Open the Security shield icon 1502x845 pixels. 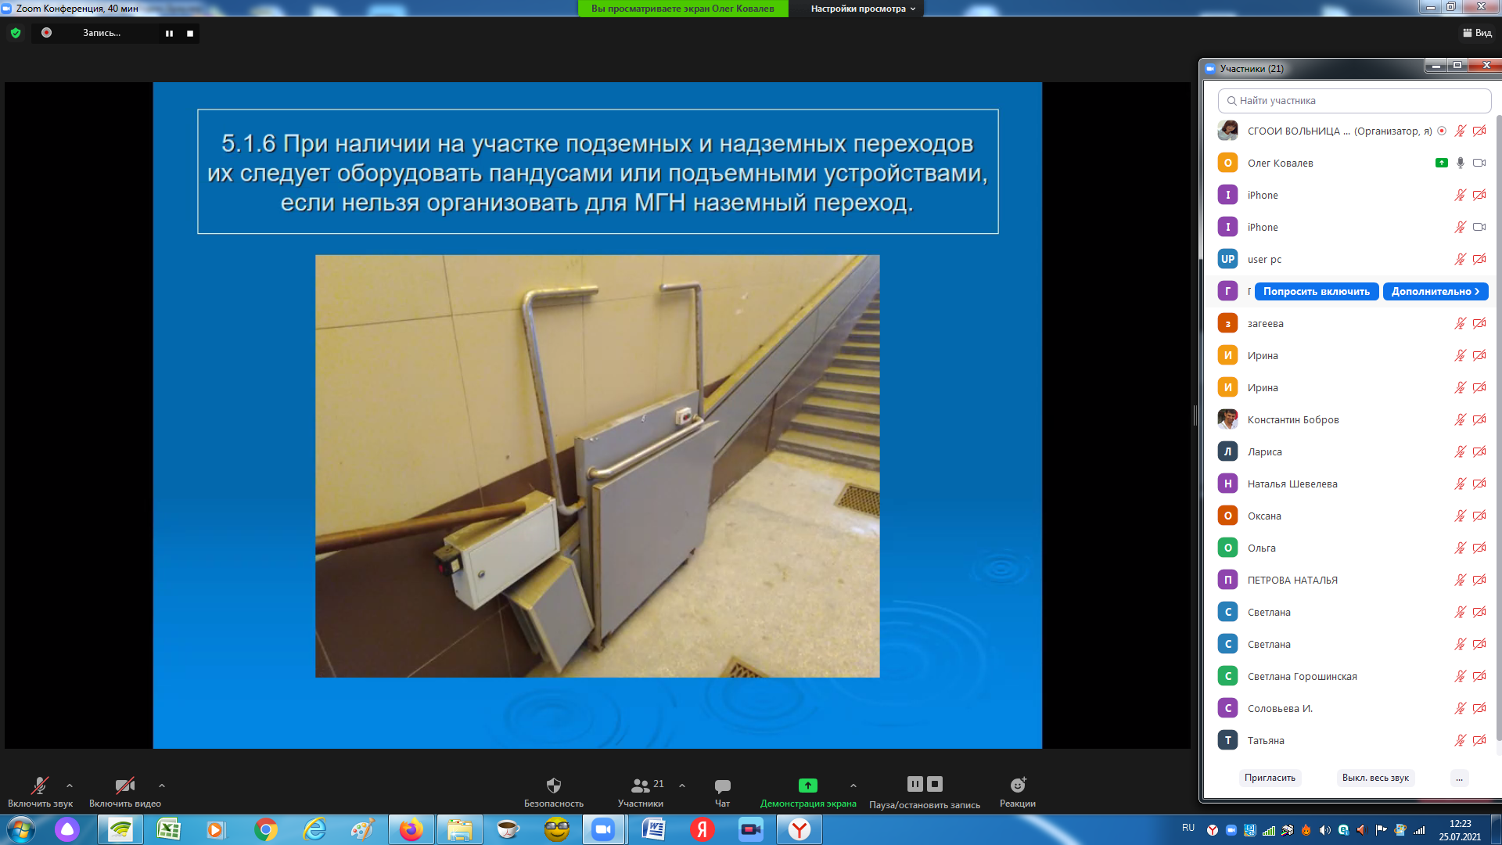[x=553, y=786]
